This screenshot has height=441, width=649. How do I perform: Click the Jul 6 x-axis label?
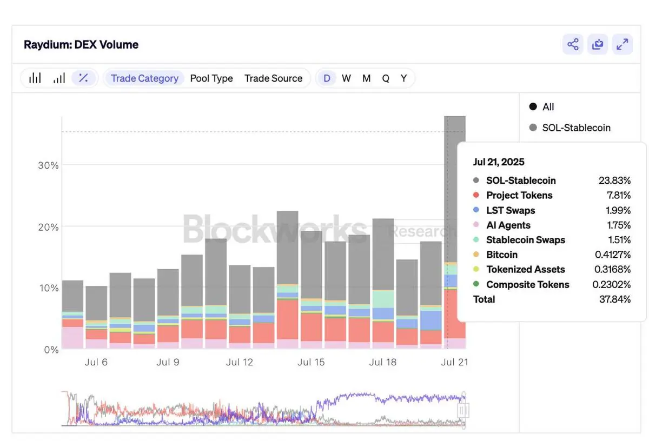point(96,362)
